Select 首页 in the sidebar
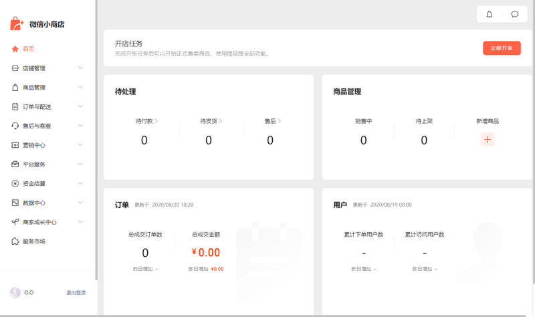 [28, 49]
